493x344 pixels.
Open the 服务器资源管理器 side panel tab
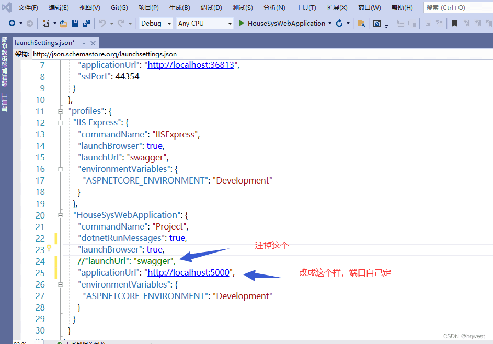pos(4,62)
